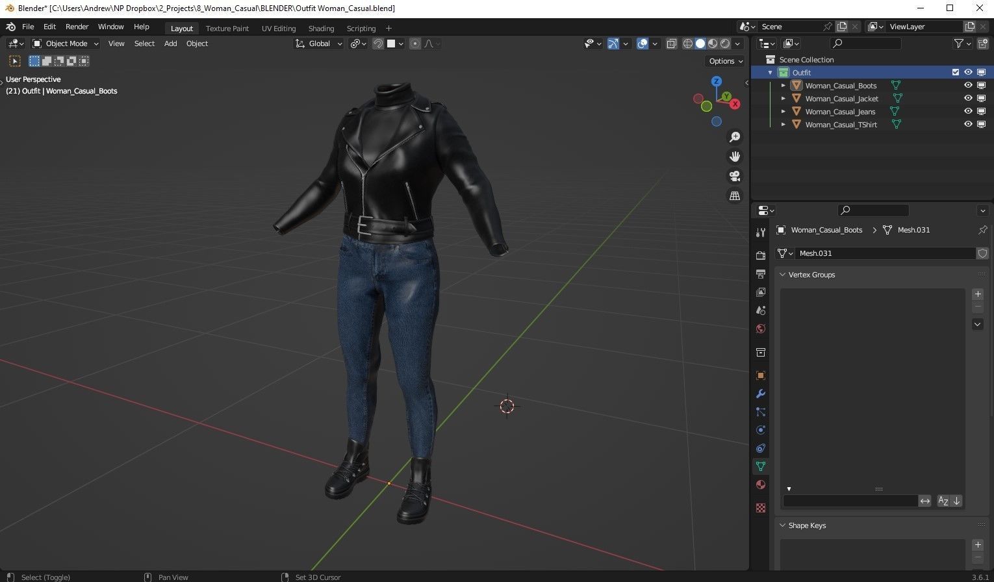
Task: Select Woman_Casual_Jeans in the outliner
Action: pyautogui.click(x=840, y=112)
